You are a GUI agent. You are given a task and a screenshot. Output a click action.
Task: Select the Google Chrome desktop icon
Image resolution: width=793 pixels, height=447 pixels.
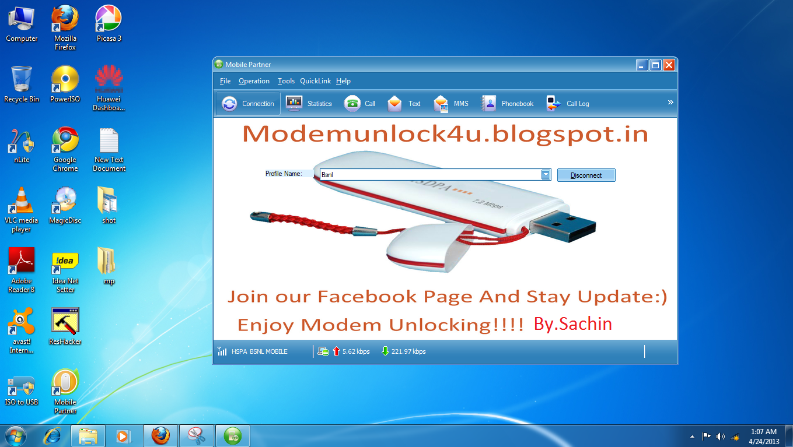[65, 149]
